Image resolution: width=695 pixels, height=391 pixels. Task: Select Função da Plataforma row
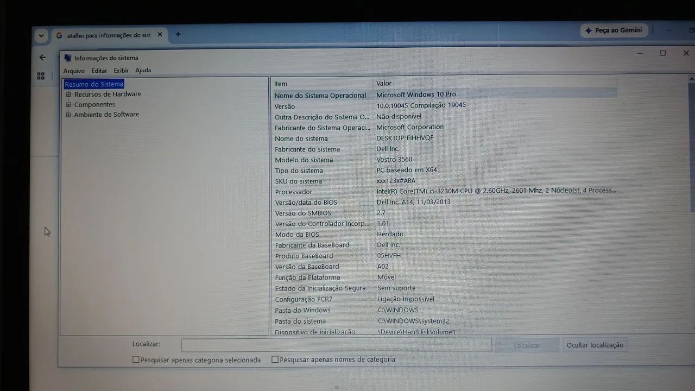click(444, 278)
